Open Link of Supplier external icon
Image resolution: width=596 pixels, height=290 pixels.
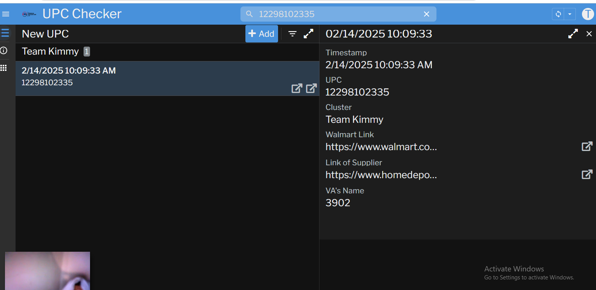pos(587,174)
